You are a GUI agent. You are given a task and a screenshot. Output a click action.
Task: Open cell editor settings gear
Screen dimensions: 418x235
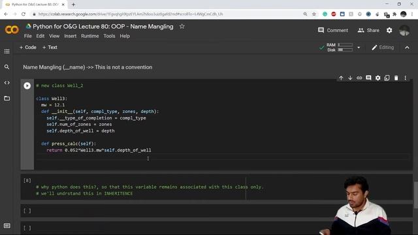click(378, 78)
